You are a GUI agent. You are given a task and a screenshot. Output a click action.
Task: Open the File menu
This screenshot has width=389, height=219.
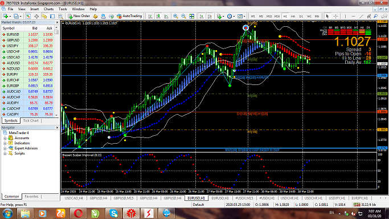10,9
